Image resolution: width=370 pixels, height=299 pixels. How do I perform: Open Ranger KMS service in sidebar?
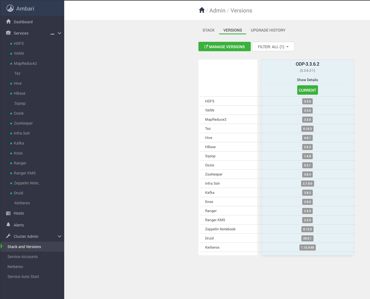25,173
